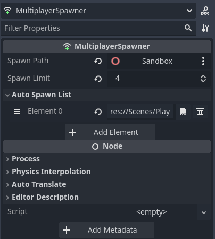215x239 pixels.
Task: Click the Add Element button
Action: [110, 132]
